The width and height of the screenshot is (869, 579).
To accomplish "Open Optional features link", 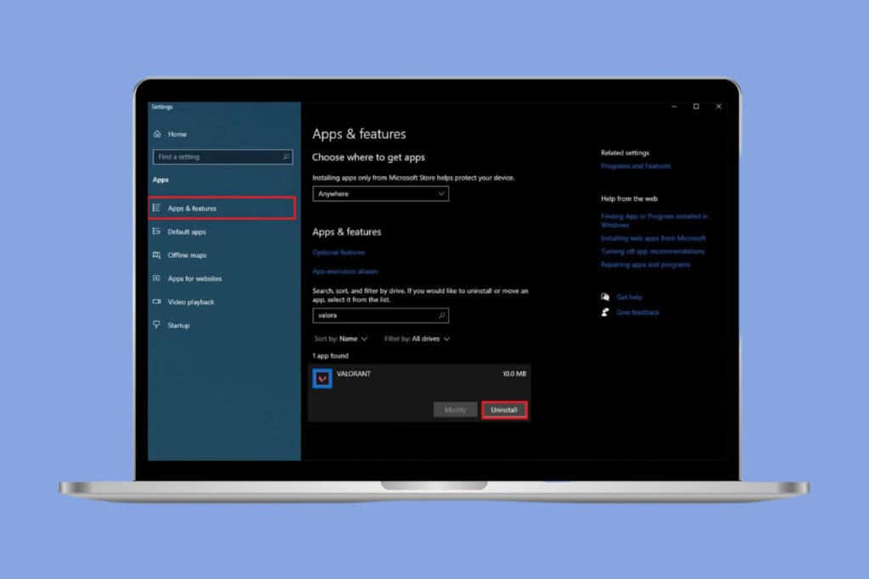I will pos(339,253).
